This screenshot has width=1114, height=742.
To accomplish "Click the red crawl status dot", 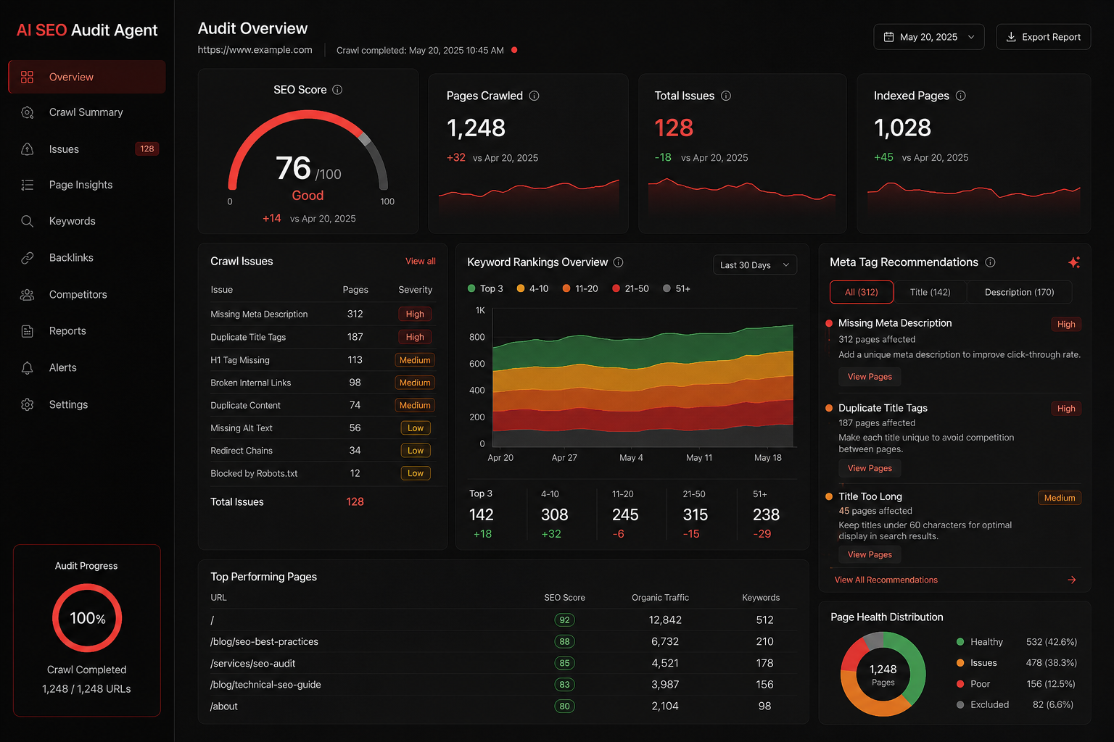I will 514,50.
